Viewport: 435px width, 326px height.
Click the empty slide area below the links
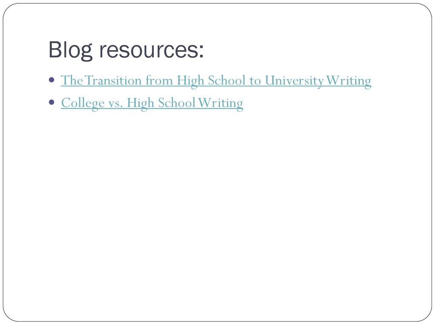pos(217,211)
